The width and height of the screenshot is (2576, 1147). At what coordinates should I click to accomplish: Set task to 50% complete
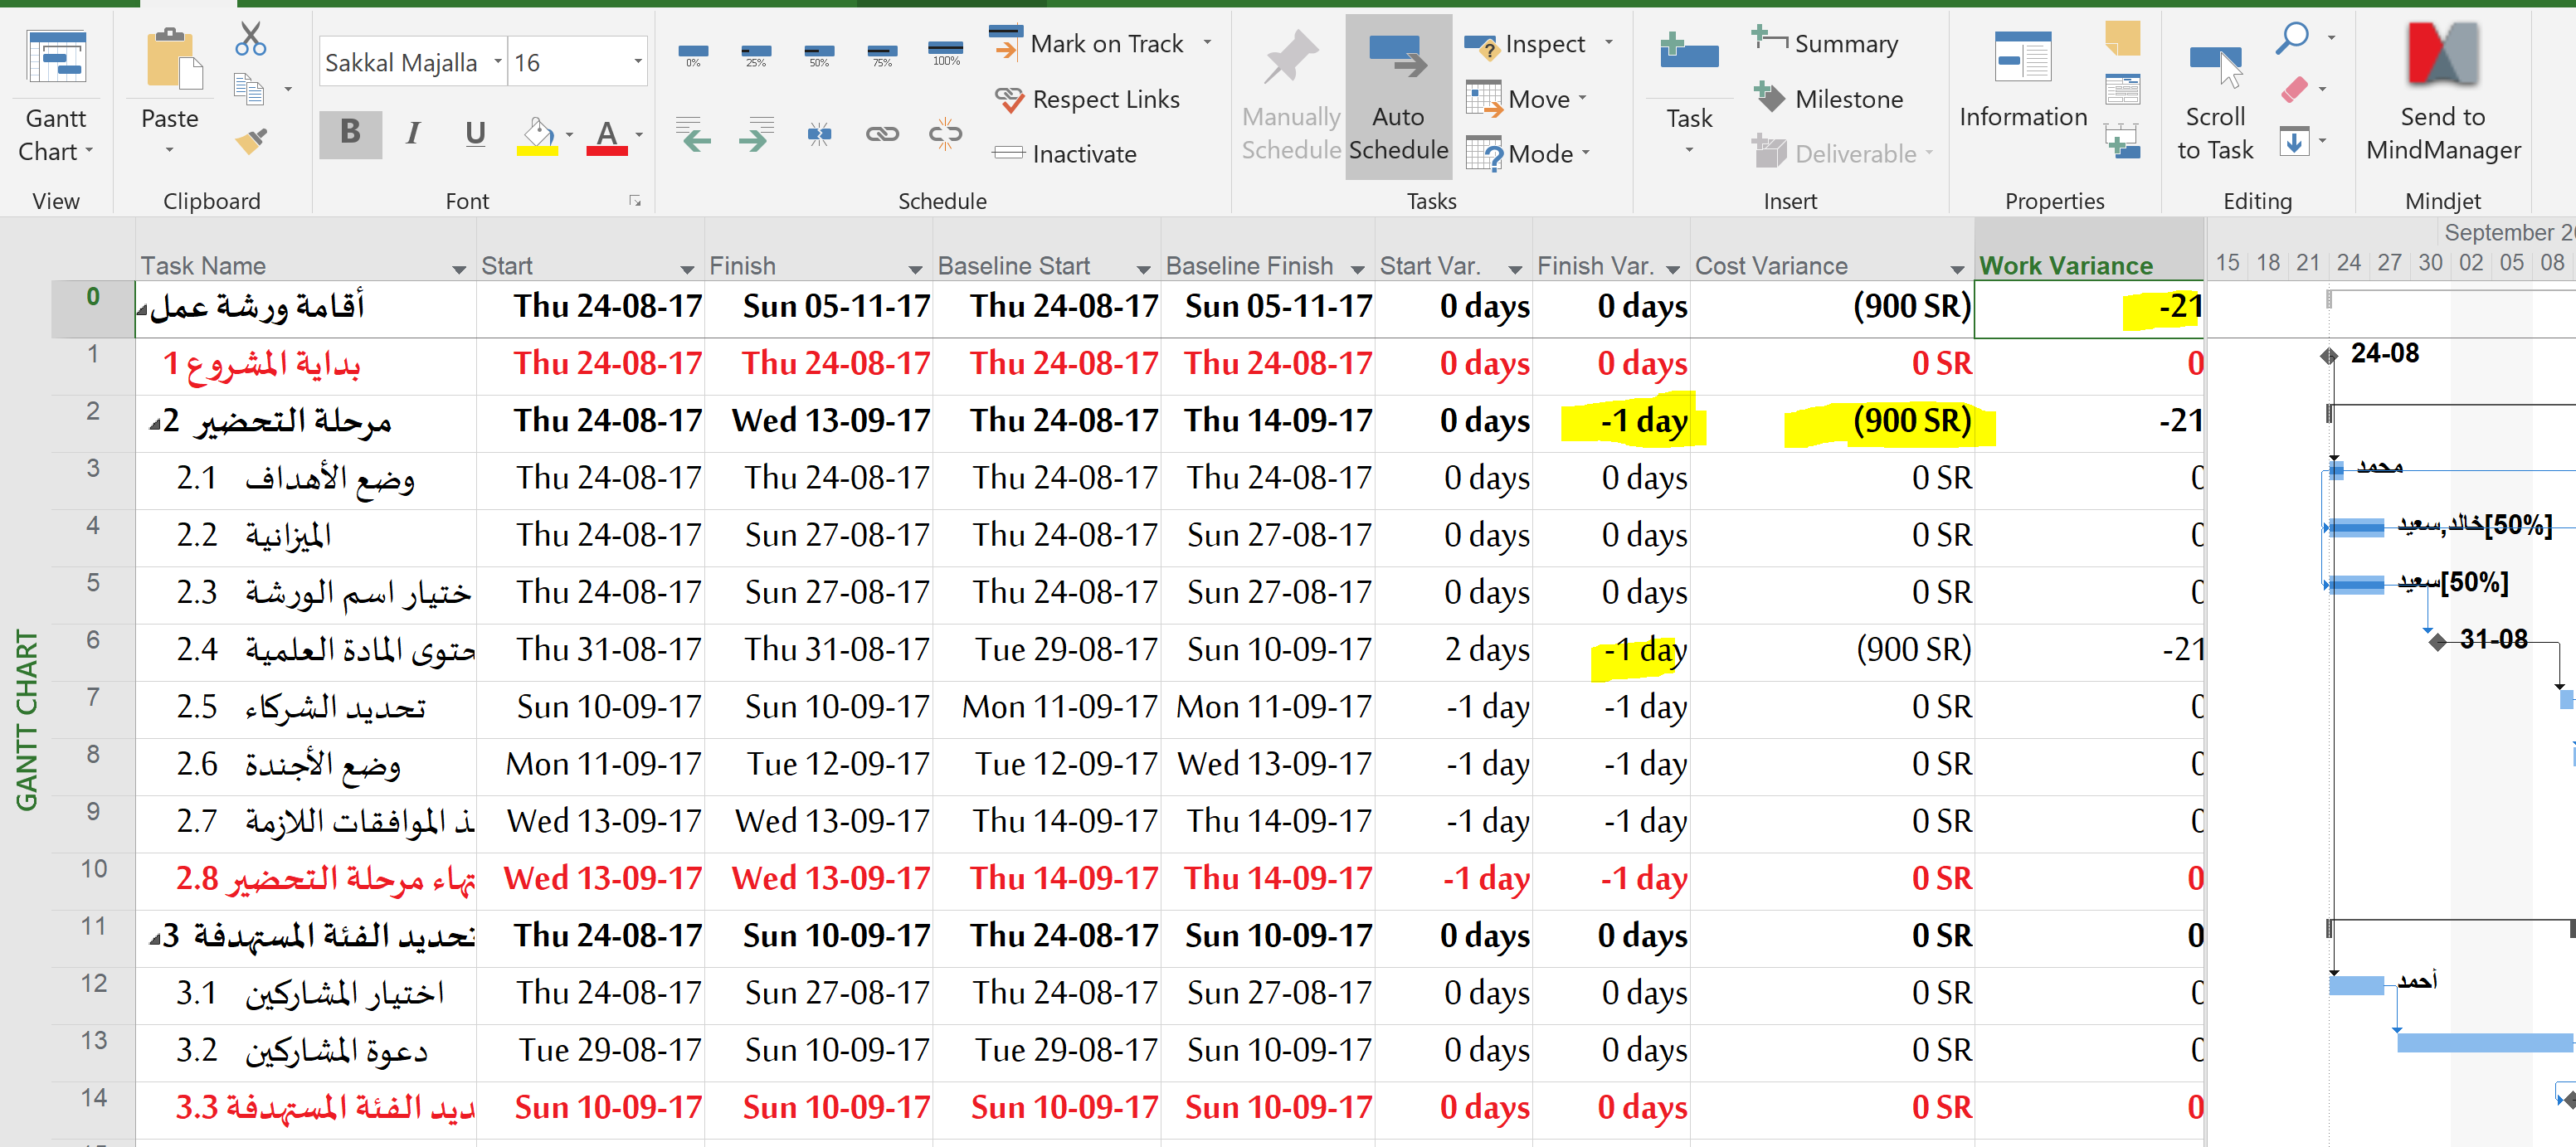click(x=819, y=53)
